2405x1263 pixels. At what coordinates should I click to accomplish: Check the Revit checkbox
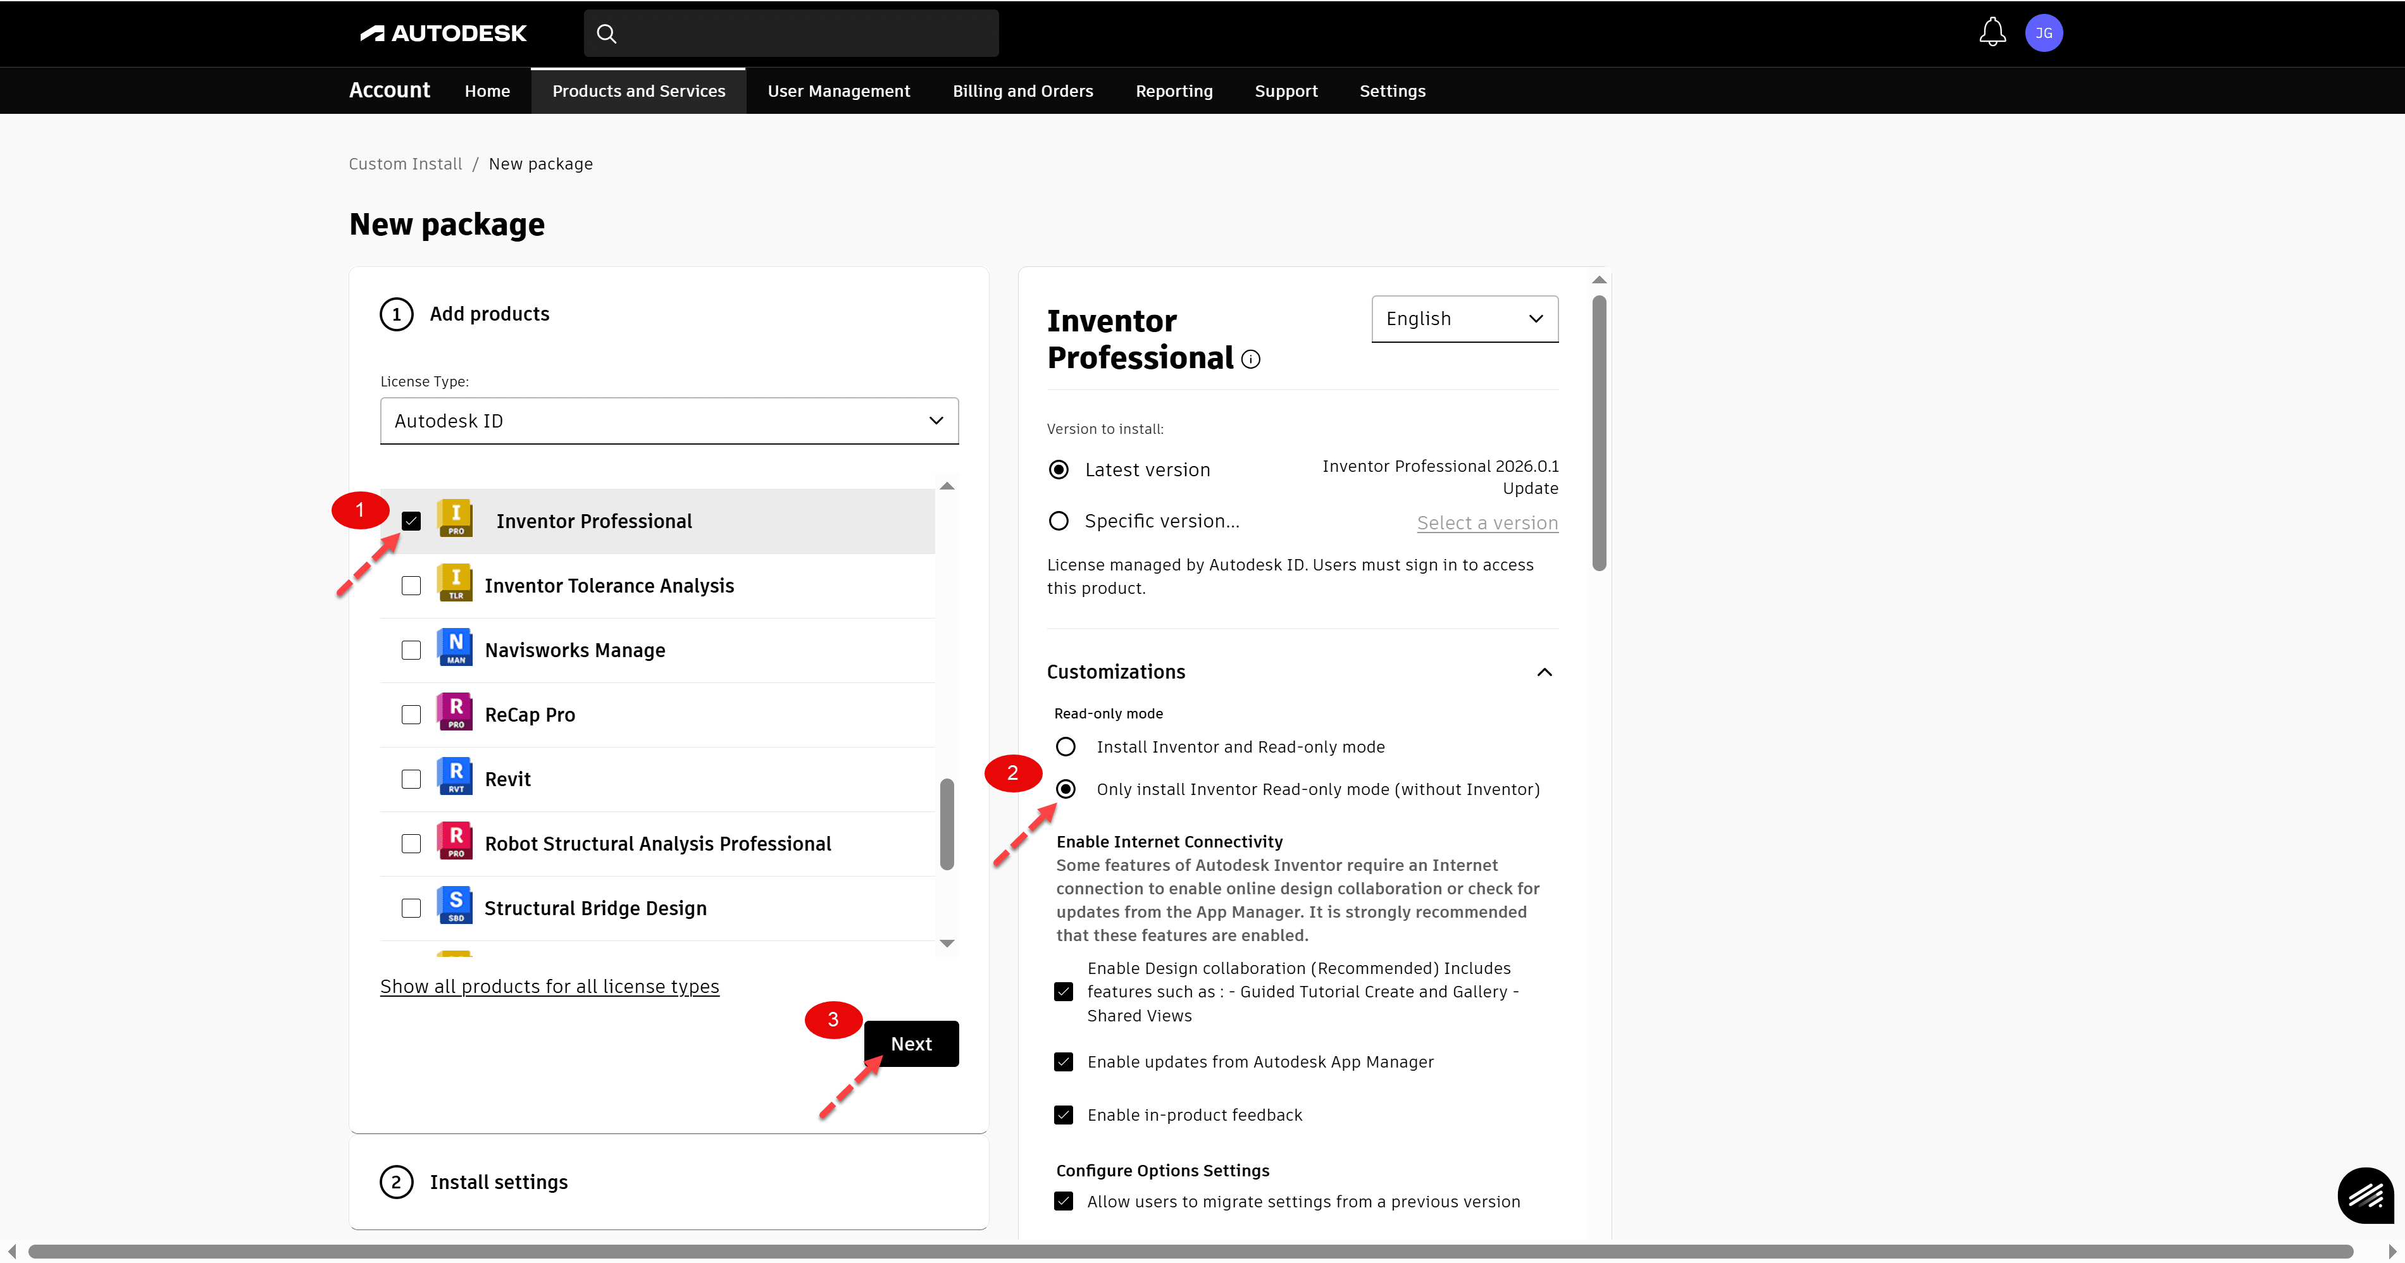[412, 779]
